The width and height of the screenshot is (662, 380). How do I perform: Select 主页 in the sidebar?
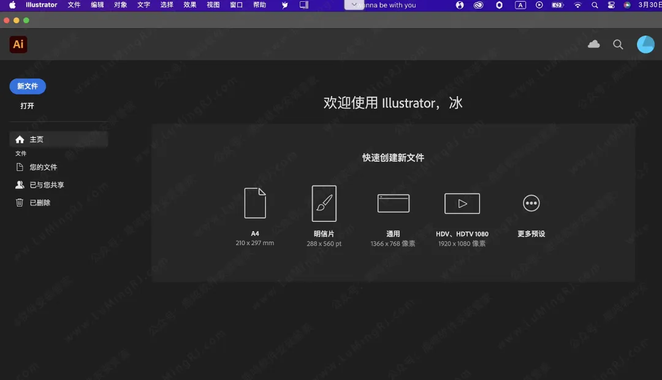click(x=37, y=139)
